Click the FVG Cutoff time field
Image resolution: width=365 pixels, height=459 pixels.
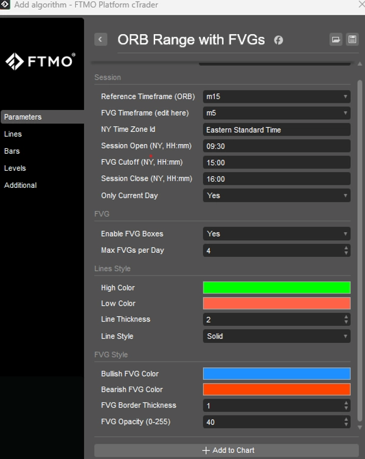[x=277, y=162]
